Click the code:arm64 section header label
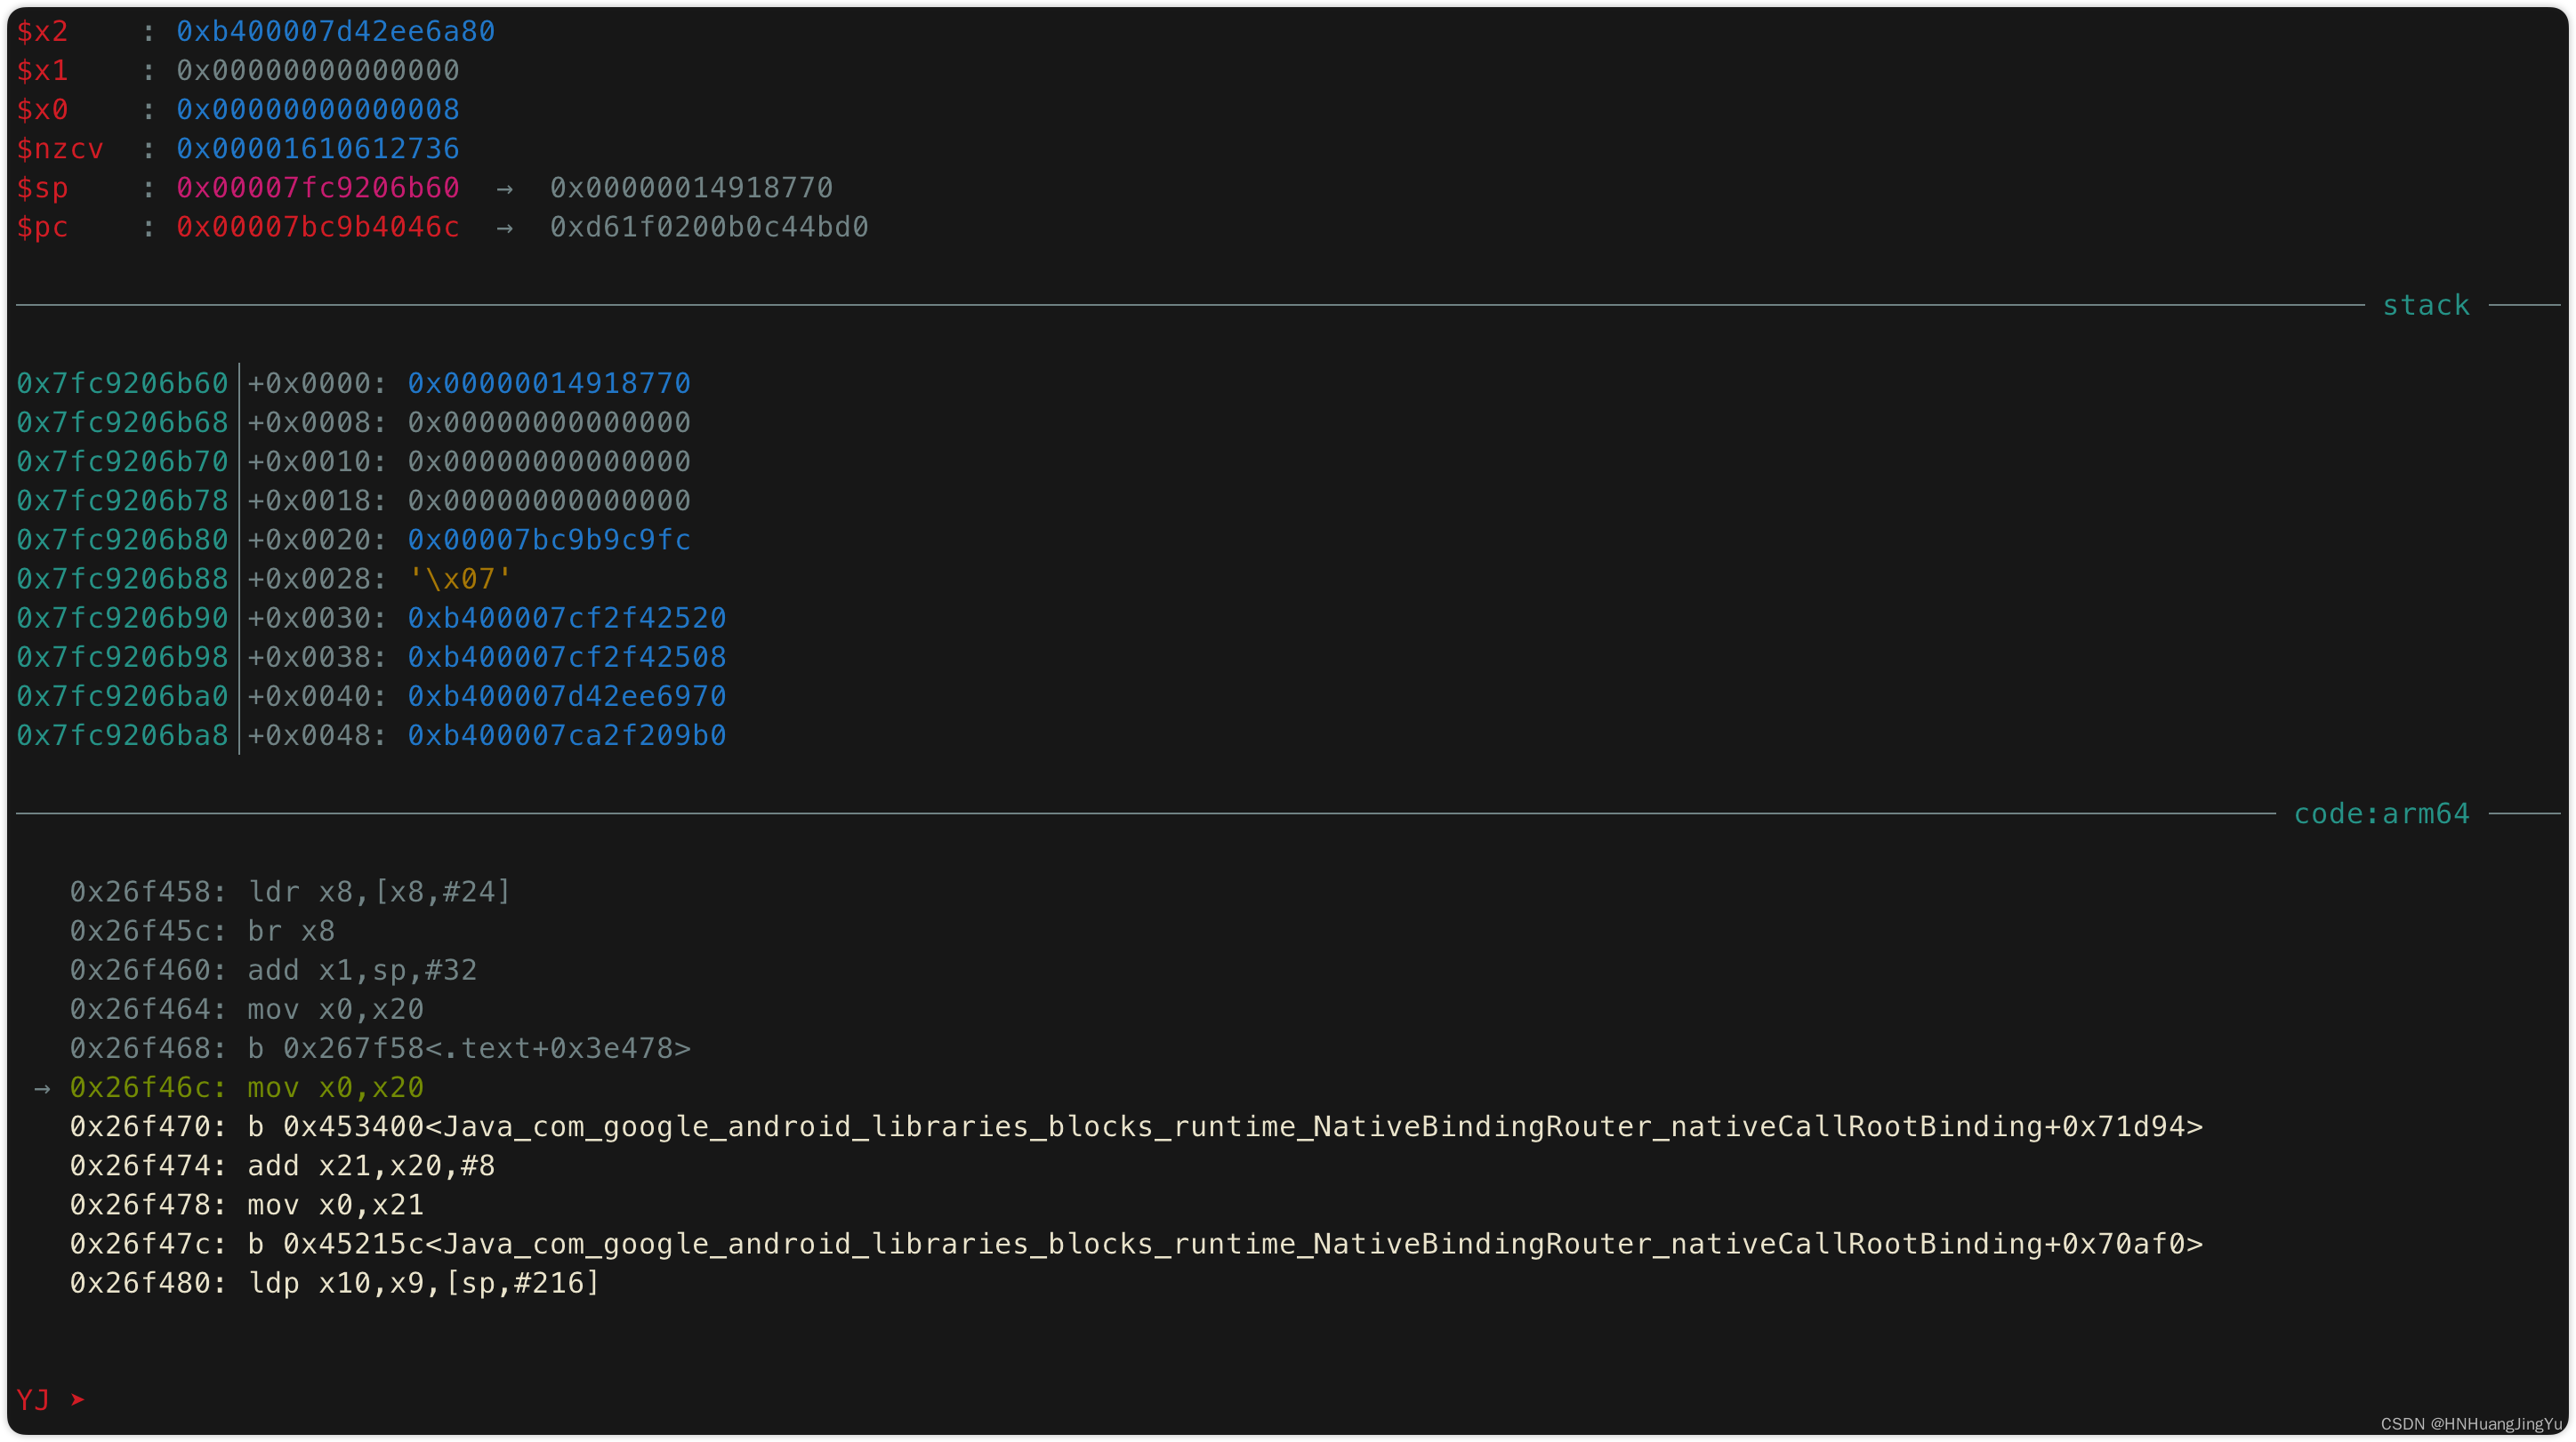The height and width of the screenshot is (1442, 2576). point(2381,813)
